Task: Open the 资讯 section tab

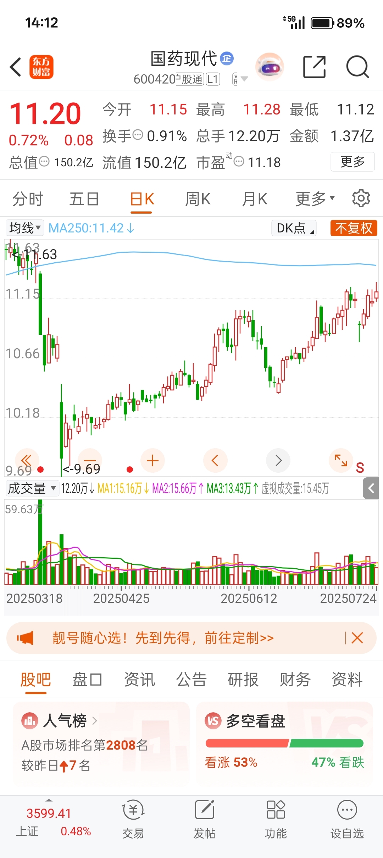Action: coord(139,680)
